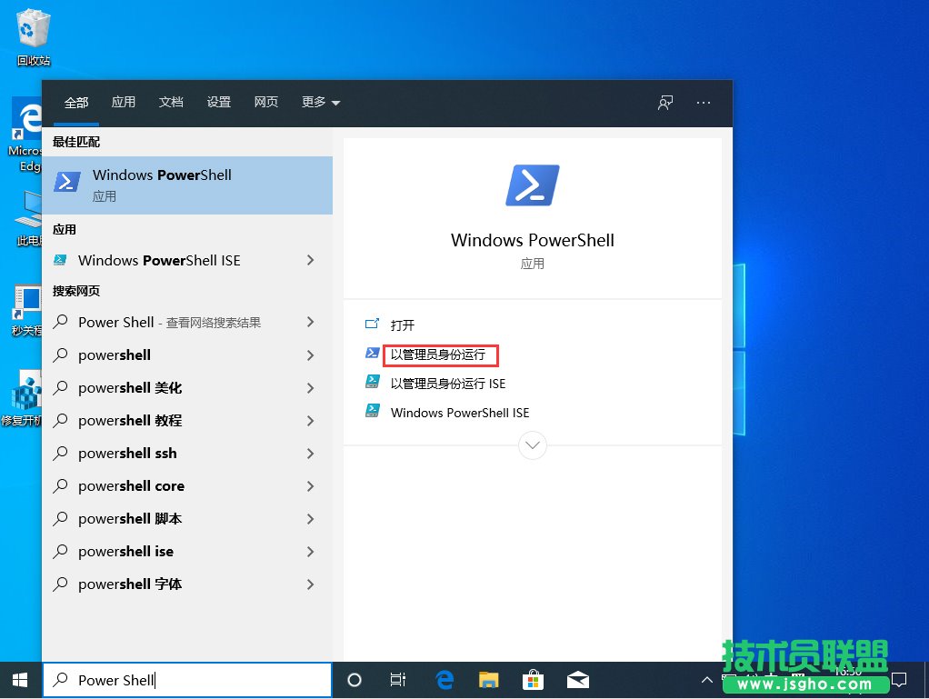Show hidden icons in the system tray
The width and height of the screenshot is (929, 699).
[706, 680]
